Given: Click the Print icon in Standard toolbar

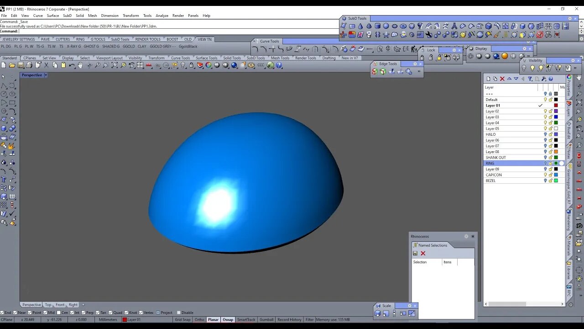Looking at the screenshot, I should pyautogui.click(x=29, y=65).
